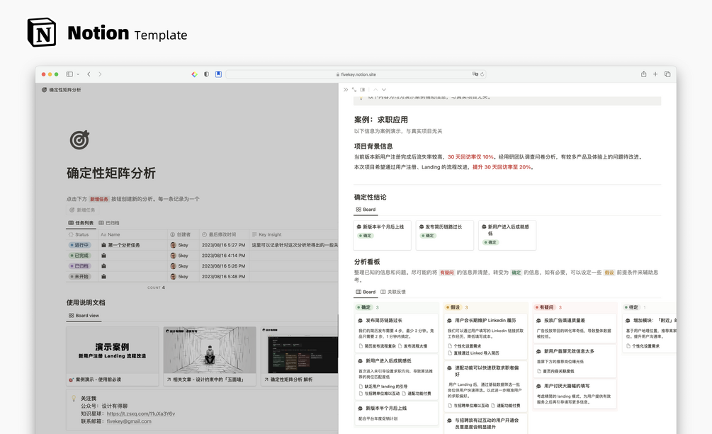Switch to the 关联反馈 tab

tap(393, 292)
